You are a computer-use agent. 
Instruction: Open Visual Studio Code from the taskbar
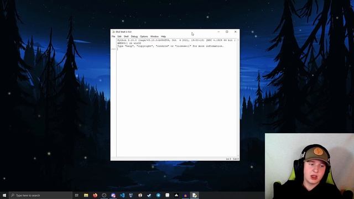pos(122,195)
